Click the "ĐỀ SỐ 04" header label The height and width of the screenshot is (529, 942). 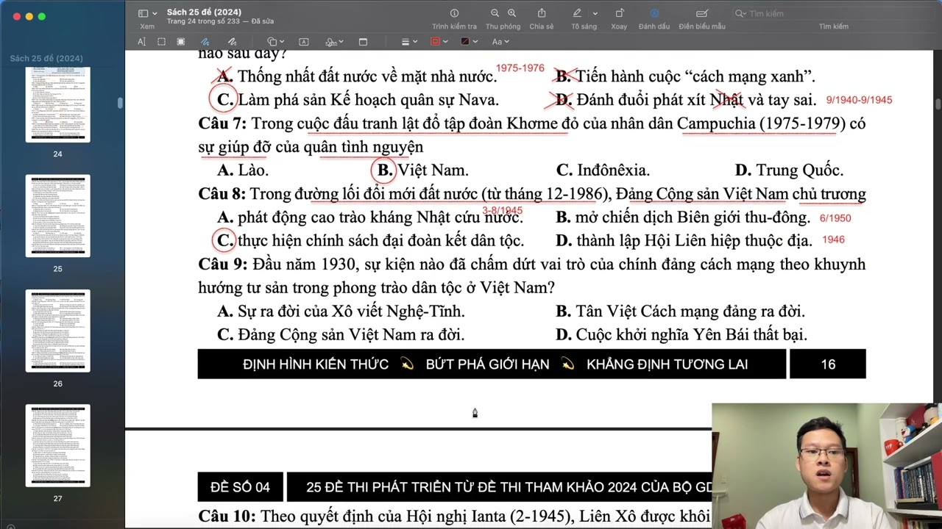point(241,487)
